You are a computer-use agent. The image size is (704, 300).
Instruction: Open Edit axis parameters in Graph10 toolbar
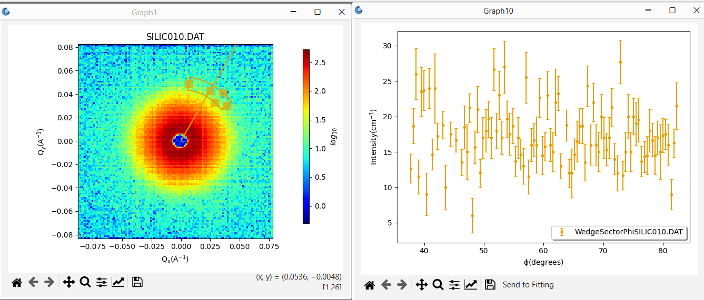point(471,285)
